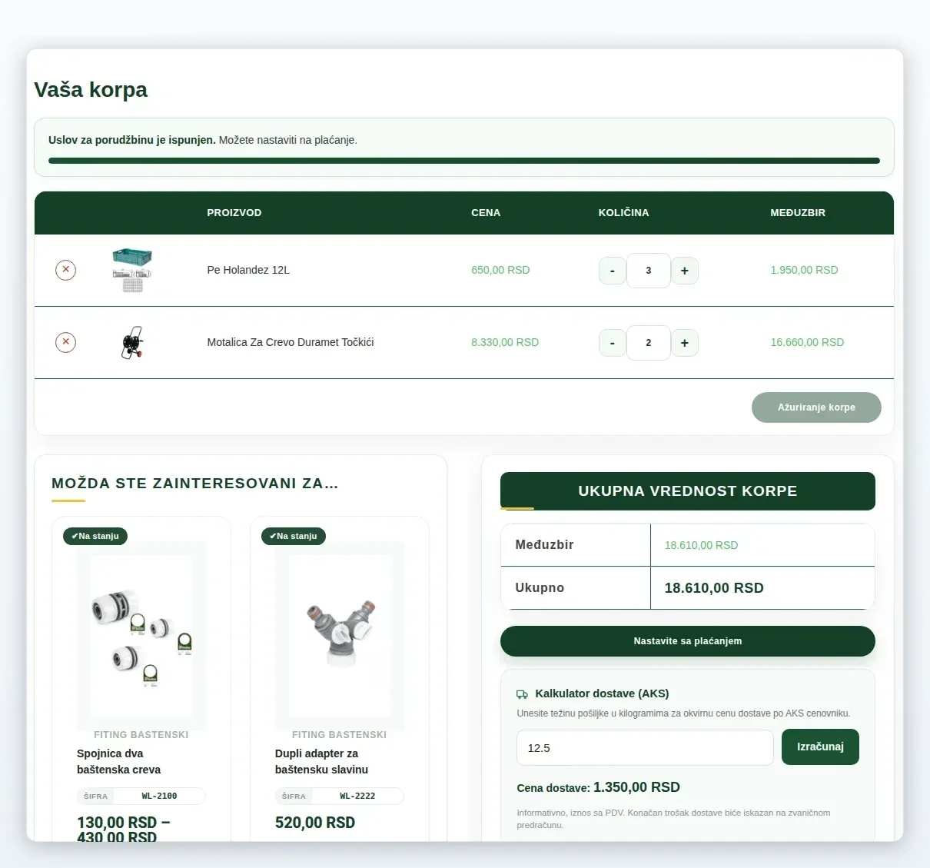Open Motalica Za Crevo Duramet Točkići link
The height and width of the screenshot is (868, 930).
291,342
